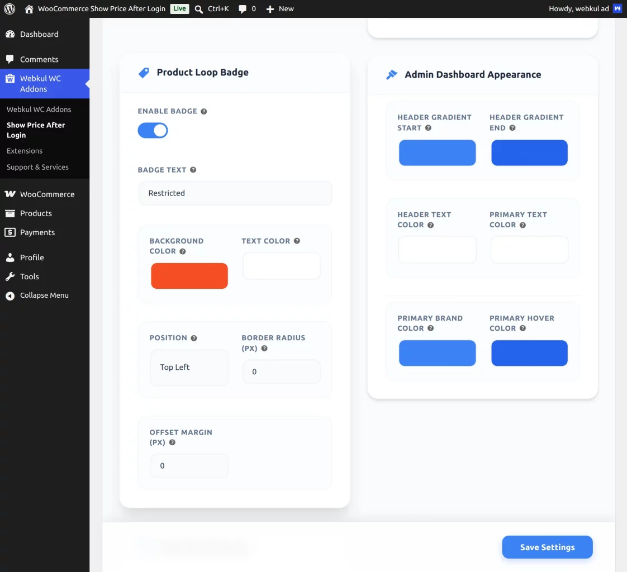Focus the Badge Text field with Restricted
This screenshot has width=627, height=572.
click(235, 193)
